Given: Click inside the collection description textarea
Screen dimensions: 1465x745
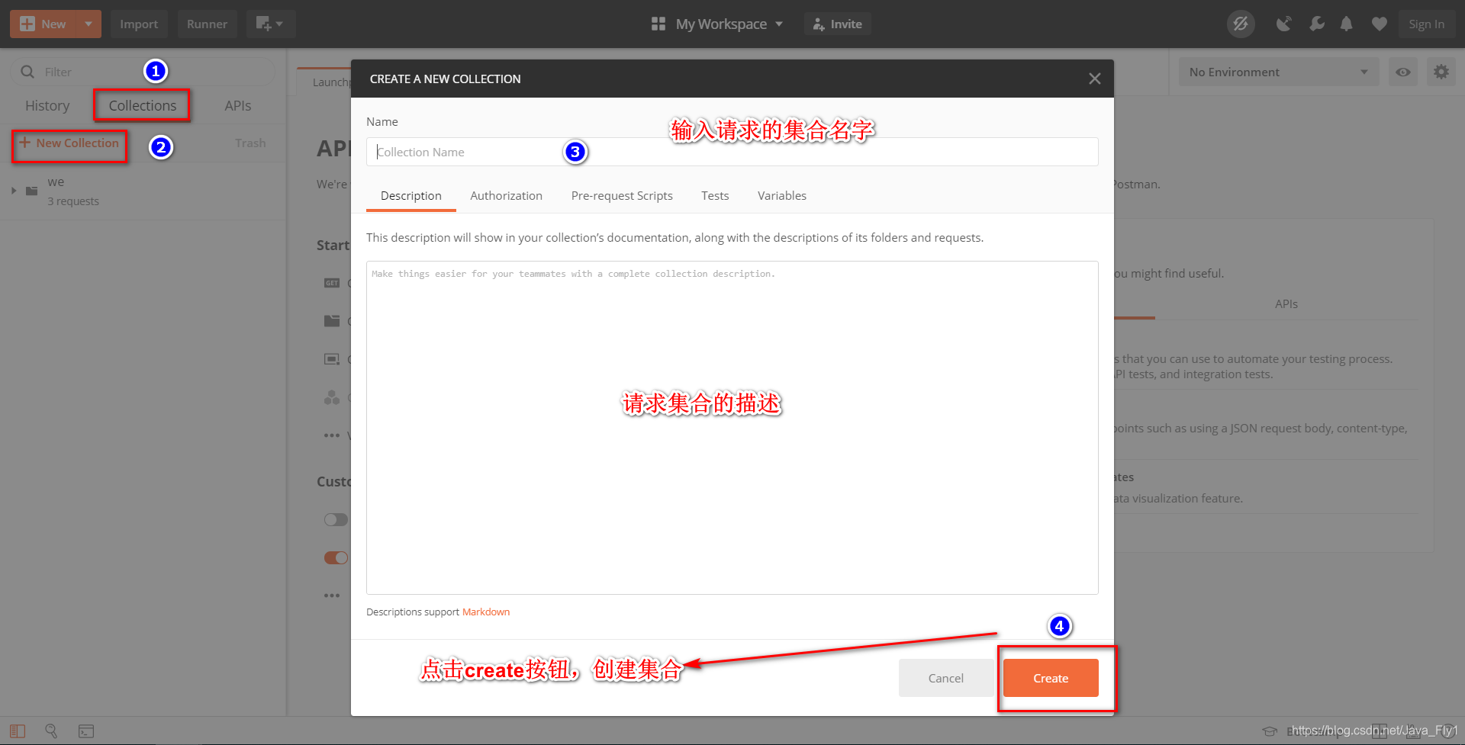Looking at the screenshot, I should pyautogui.click(x=732, y=428).
